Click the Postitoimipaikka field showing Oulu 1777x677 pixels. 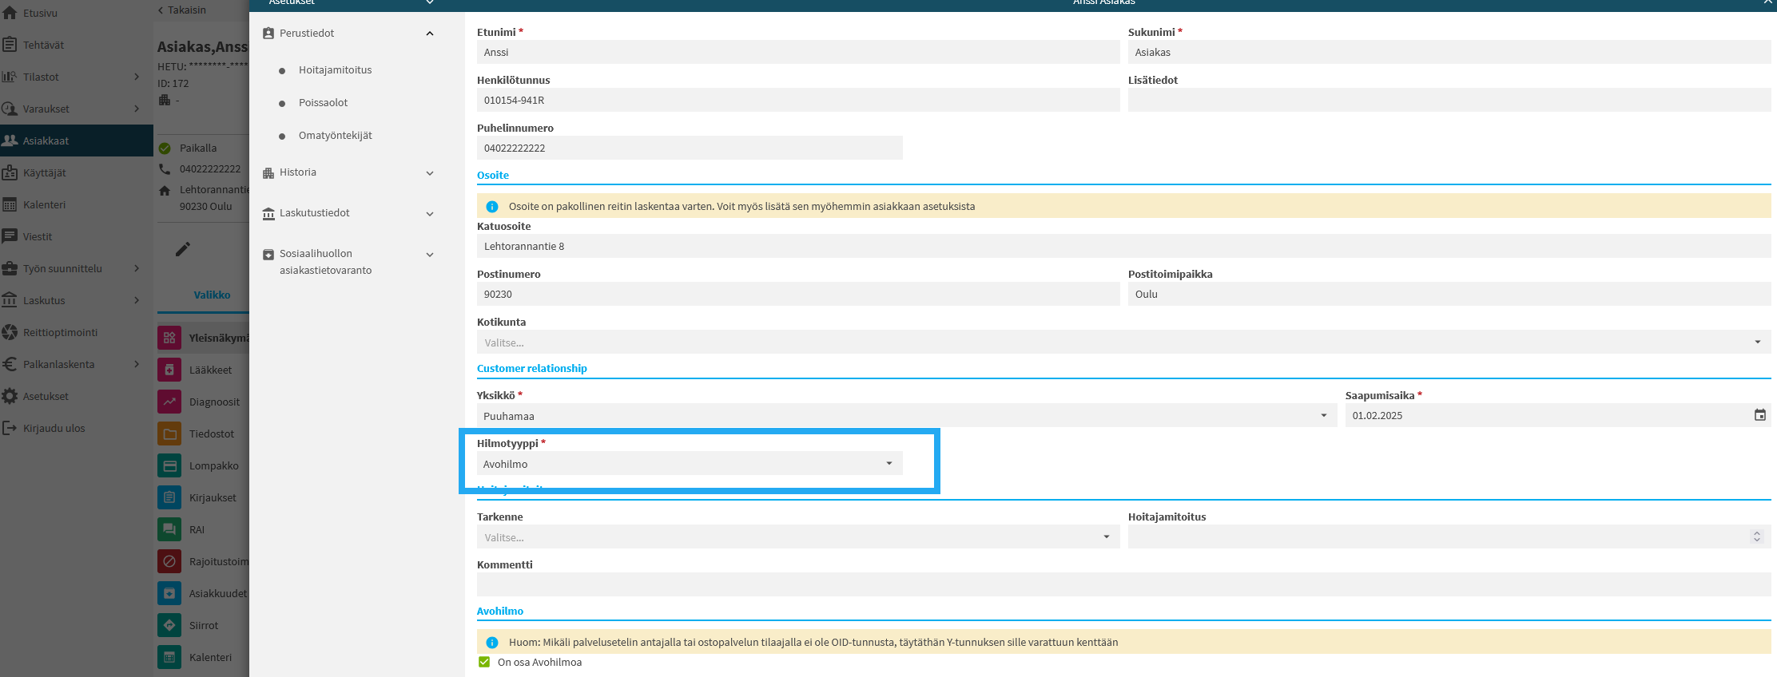[x=1449, y=294]
